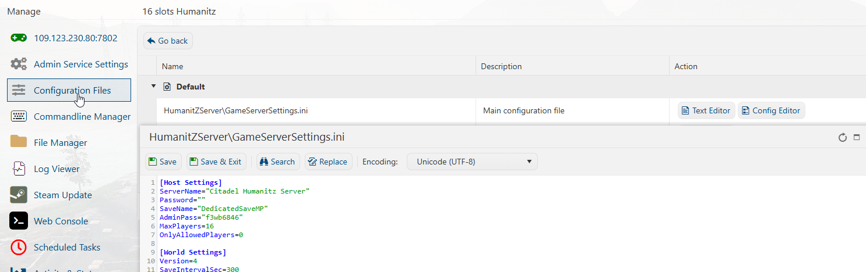Open Admin Service Settings gears icon
Image resolution: width=866 pixels, height=272 pixels.
(19, 65)
